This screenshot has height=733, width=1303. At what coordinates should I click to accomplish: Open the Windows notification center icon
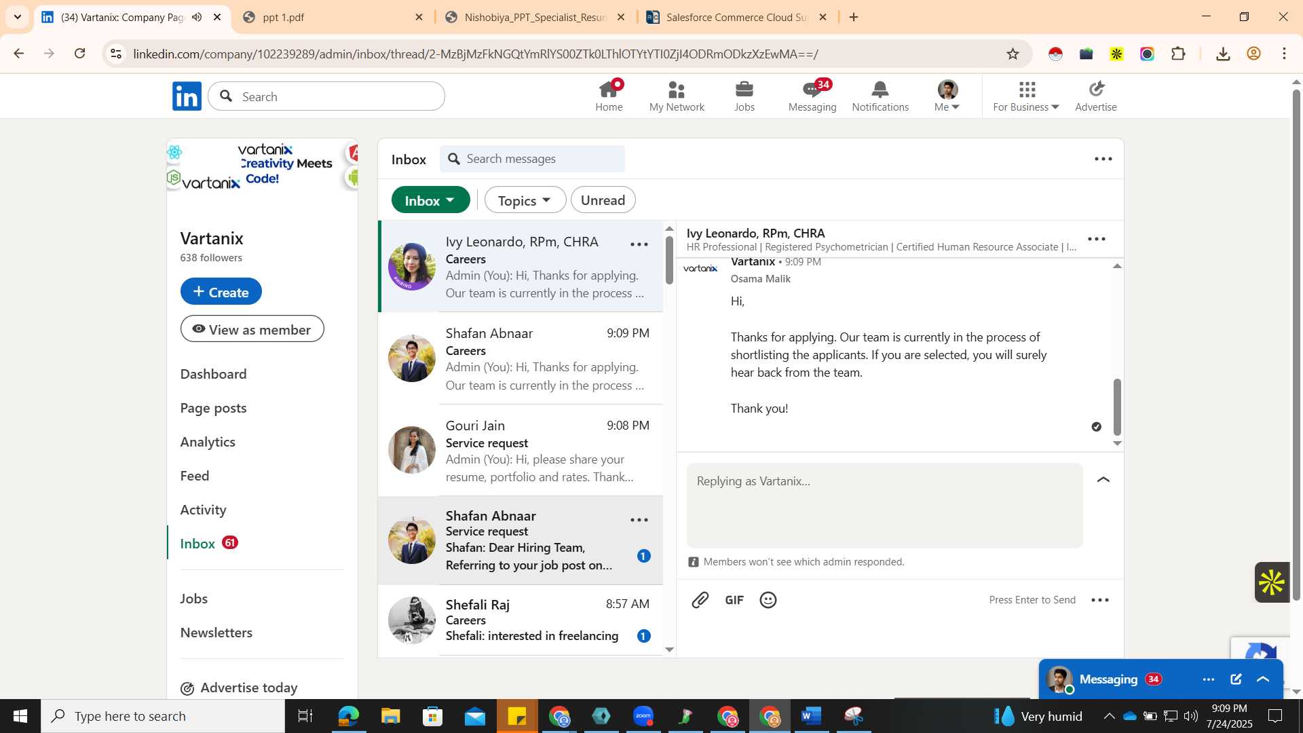pyautogui.click(x=1275, y=716)
